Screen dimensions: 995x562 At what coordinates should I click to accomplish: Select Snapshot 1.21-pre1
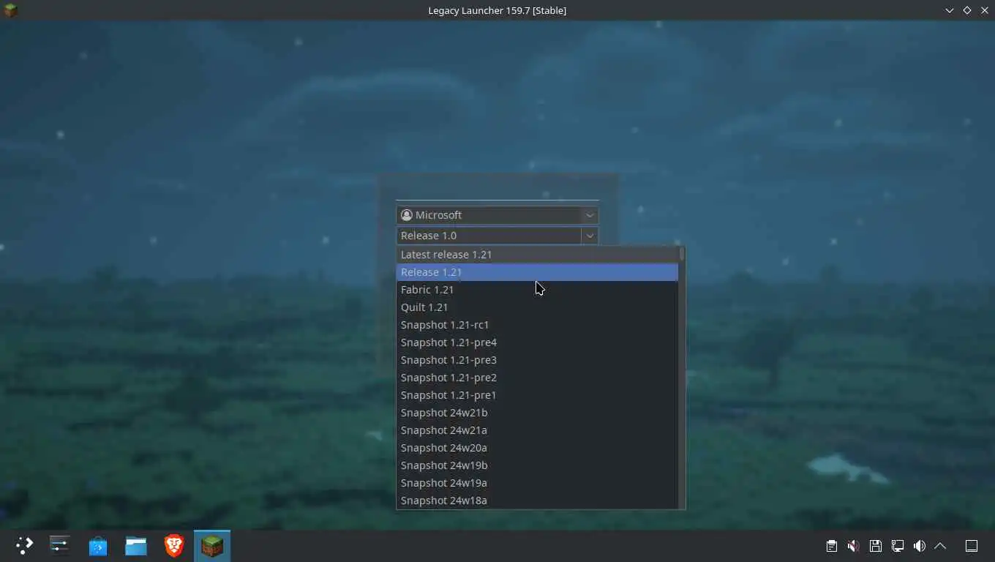click(537, 395)
